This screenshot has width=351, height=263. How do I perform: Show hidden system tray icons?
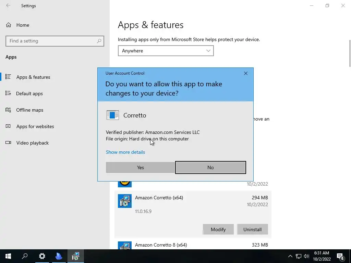(x=290, y=256)
